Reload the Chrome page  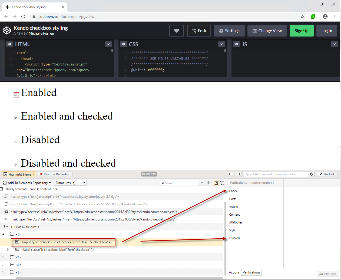pyautogui.click(x=23, y=17)
